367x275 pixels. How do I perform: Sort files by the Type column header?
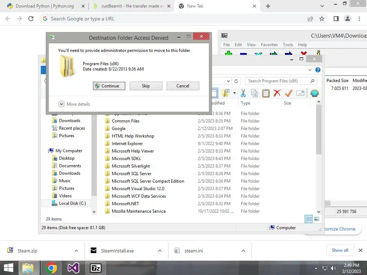click(x=260, y=103)
